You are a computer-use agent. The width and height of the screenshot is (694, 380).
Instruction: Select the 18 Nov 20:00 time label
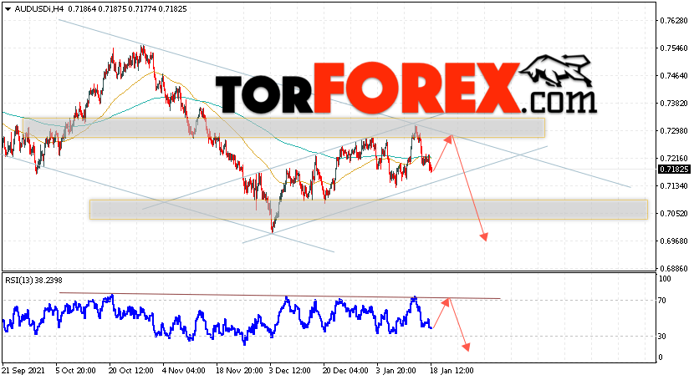click(238, 370)
